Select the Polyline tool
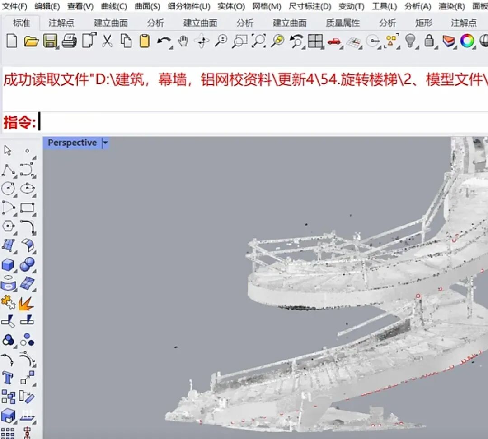This screenshot has width=488, height=439. click(x=9, y=171)
